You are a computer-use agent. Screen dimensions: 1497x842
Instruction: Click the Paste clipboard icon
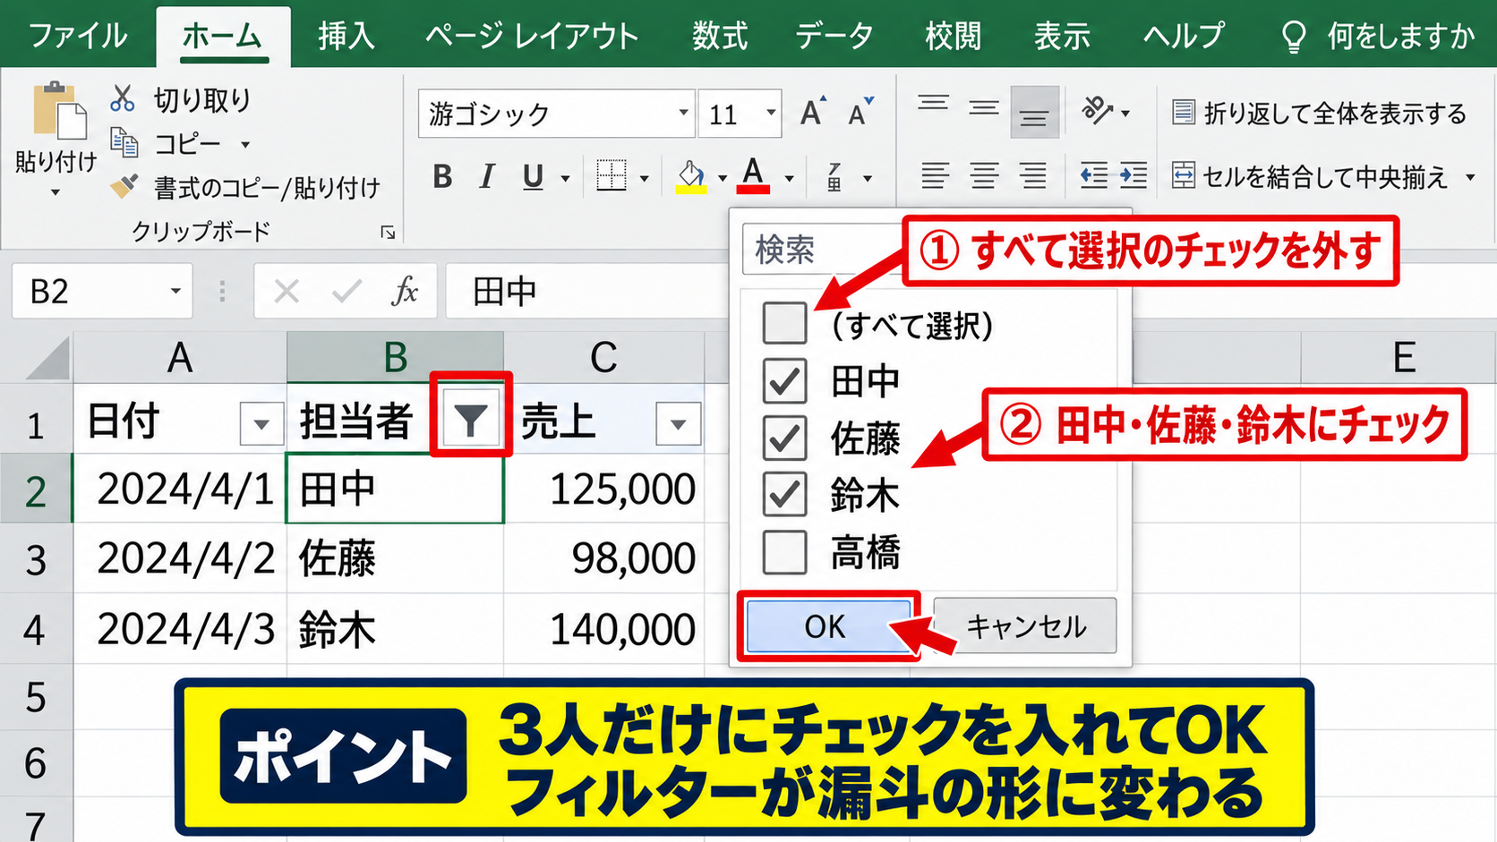pos(59,111)
